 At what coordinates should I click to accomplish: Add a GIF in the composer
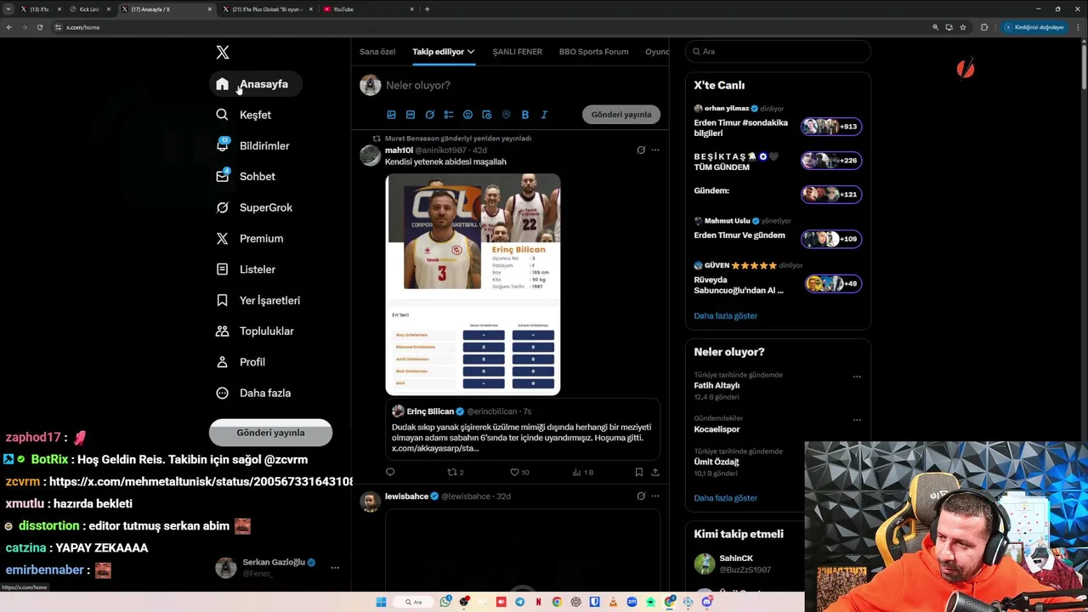[411, 115]
